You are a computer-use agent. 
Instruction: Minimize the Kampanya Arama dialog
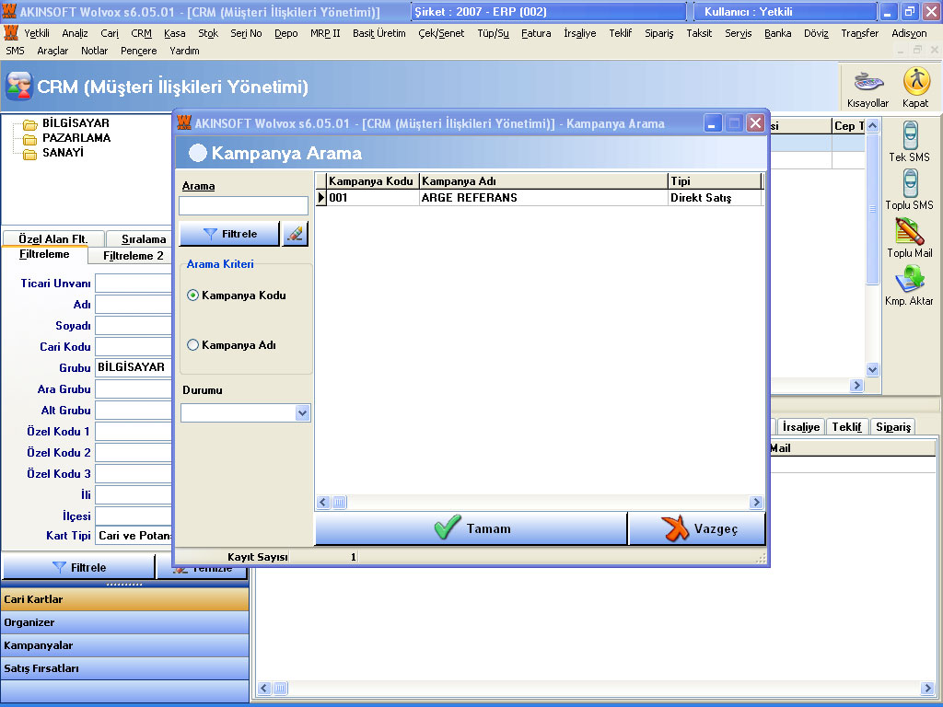tap(712, 124)
